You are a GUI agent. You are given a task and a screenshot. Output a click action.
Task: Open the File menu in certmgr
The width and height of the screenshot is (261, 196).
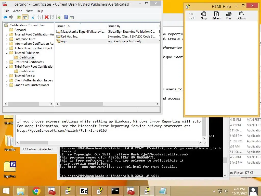(x=7, y=11)
